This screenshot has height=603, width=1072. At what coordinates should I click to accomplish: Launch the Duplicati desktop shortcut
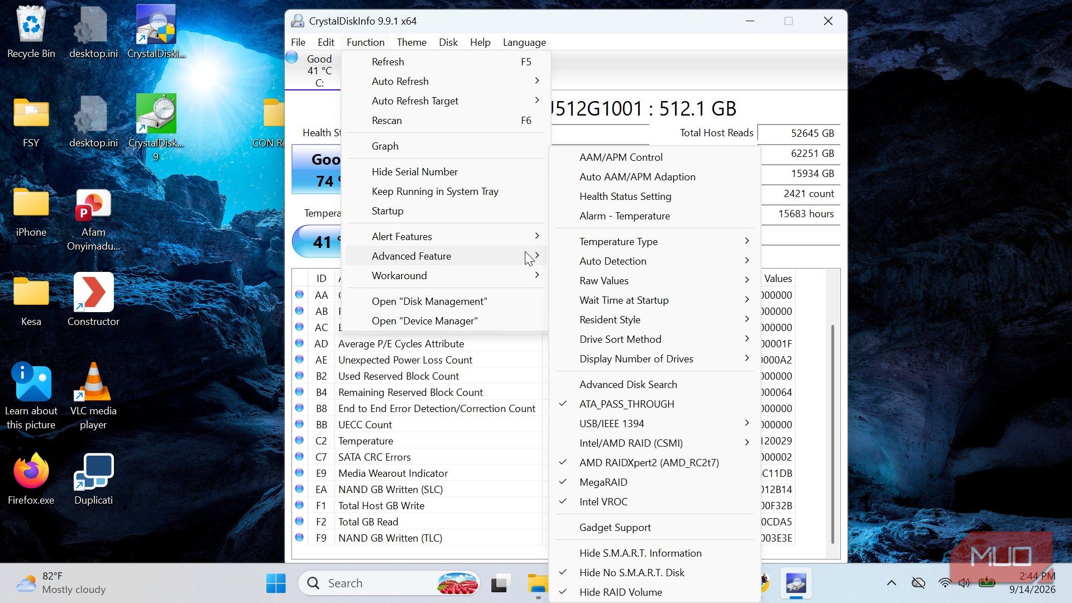click(x=93, y=480)
